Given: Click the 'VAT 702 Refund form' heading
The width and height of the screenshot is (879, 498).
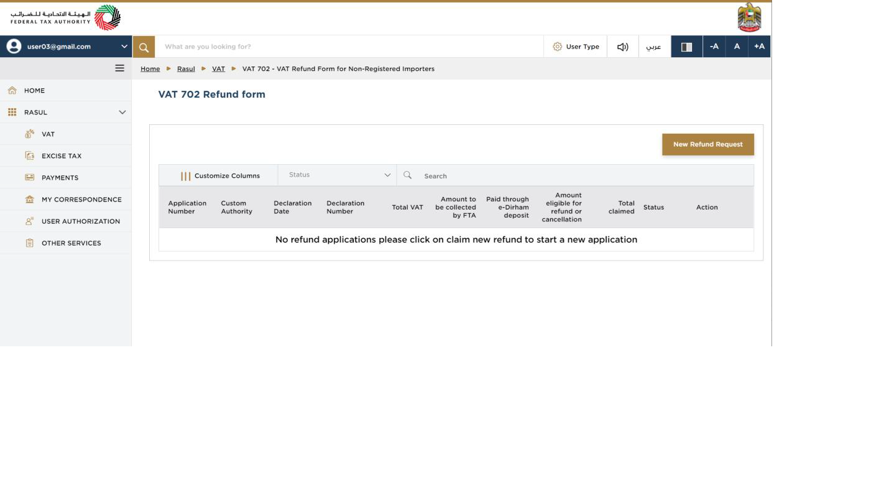Looking at the screenshot, I should pos(212,95).
